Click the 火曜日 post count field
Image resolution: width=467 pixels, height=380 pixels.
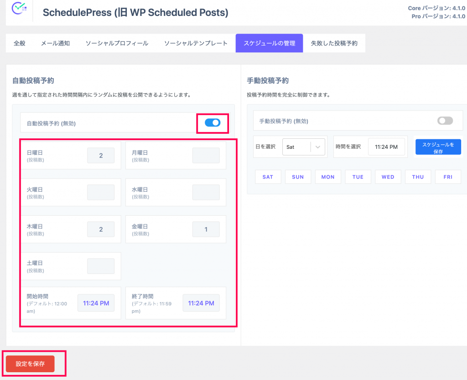point(101,192)
